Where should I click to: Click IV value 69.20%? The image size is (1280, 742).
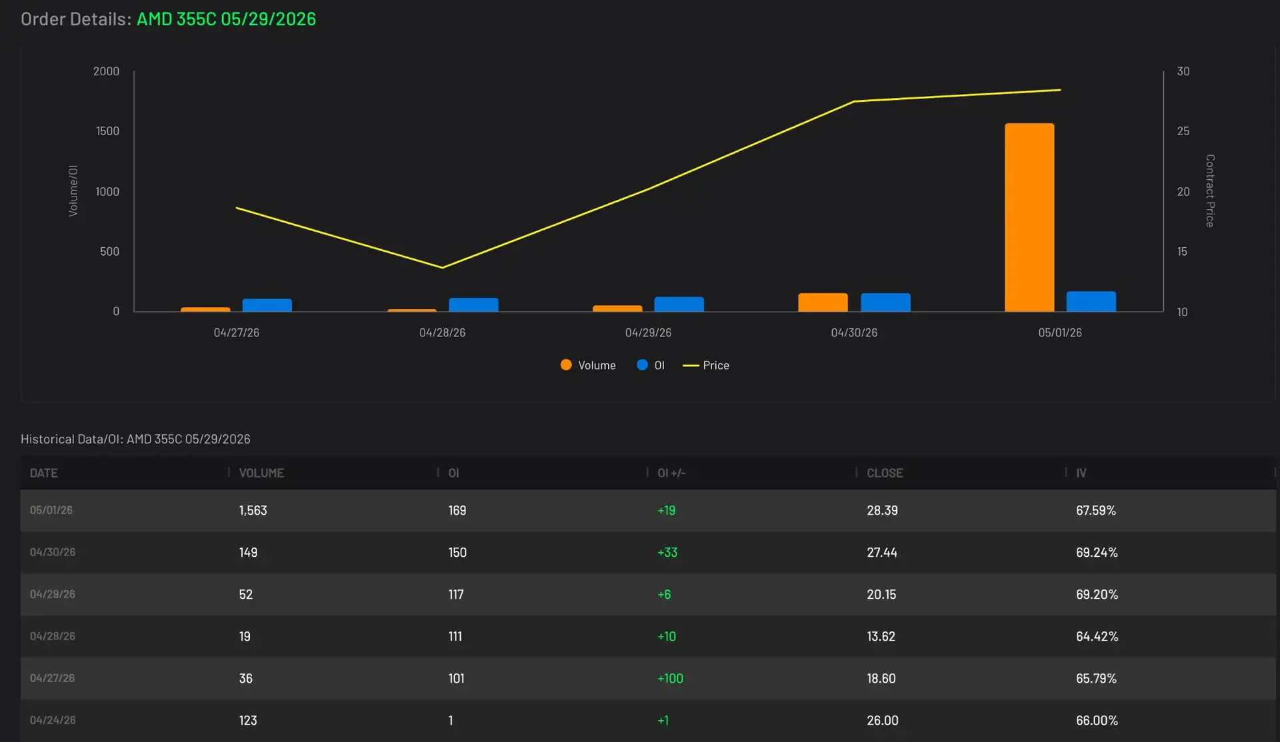(1097, 594)
